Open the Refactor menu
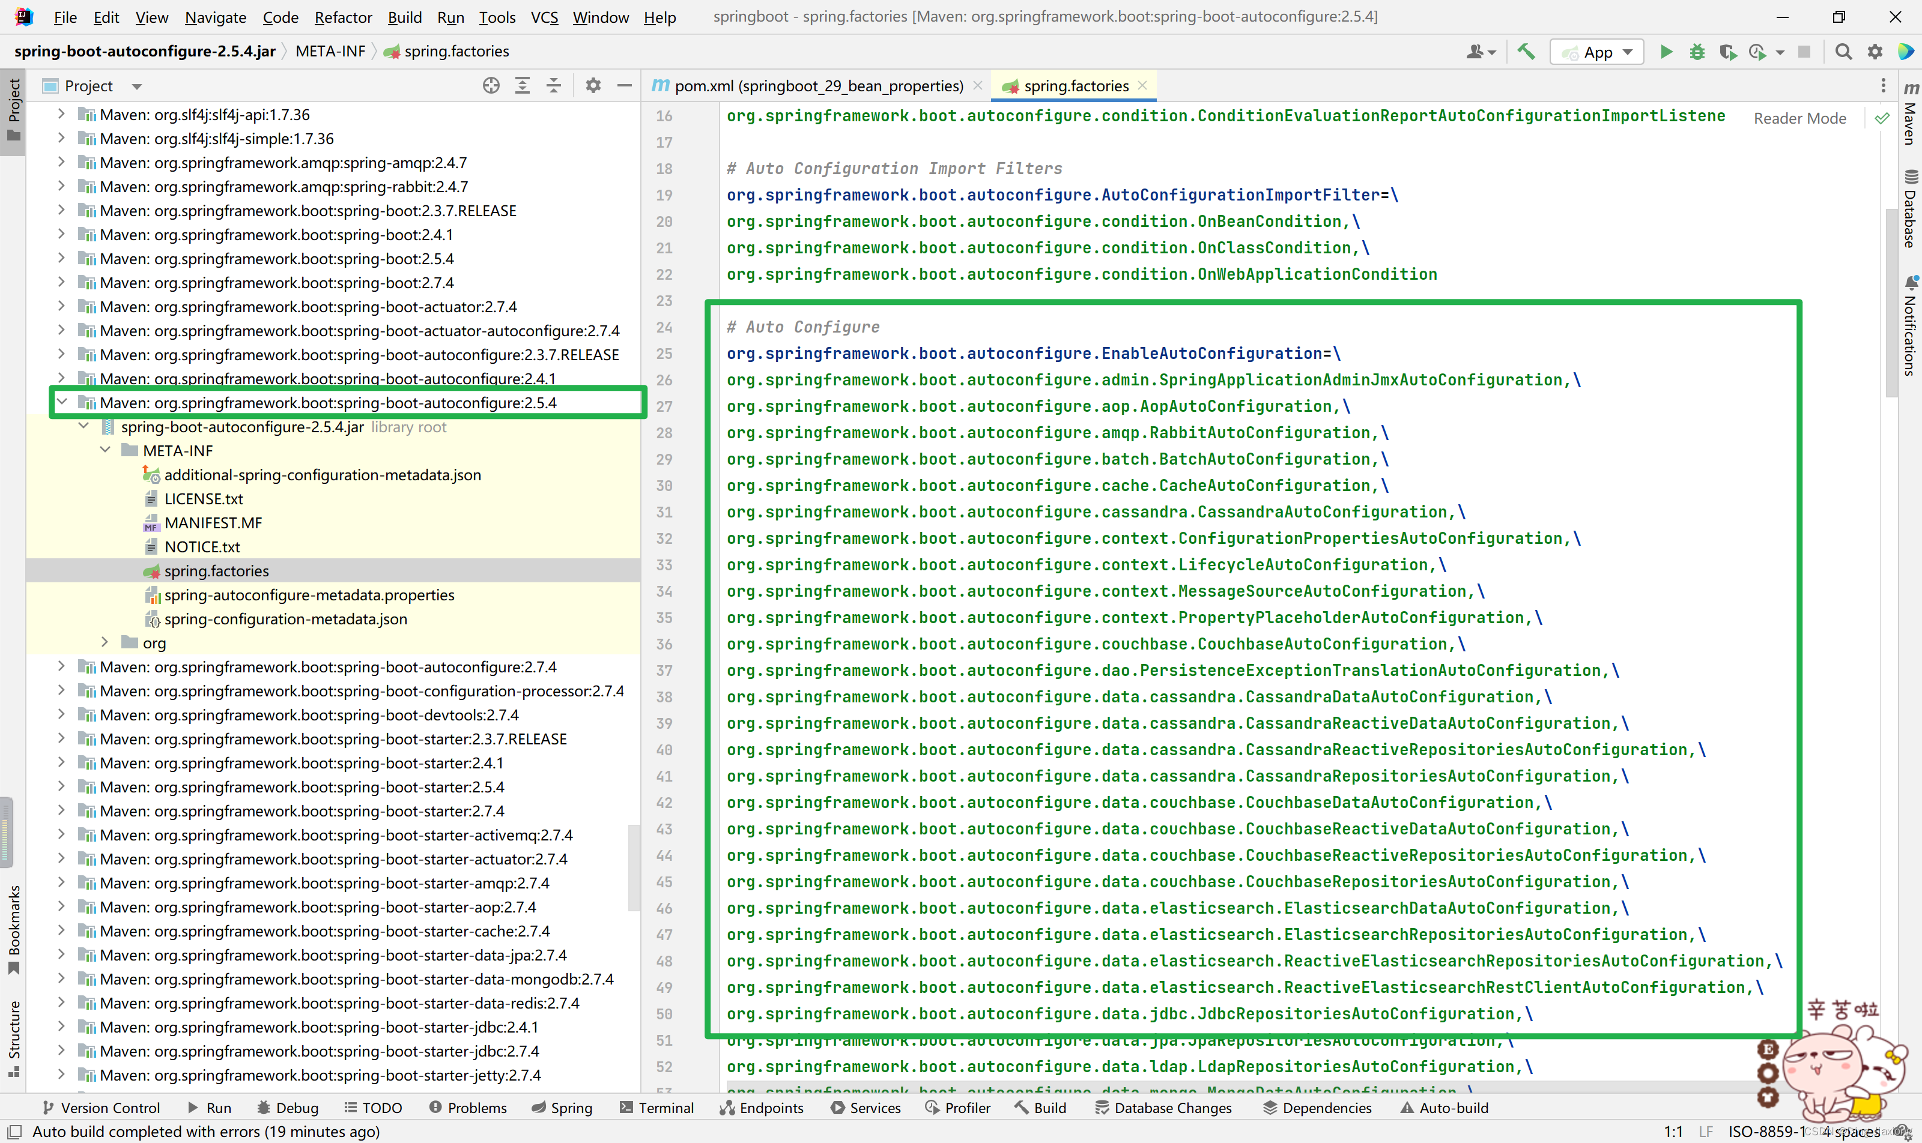Viewport: 1922px width, 1143px height. [x=343, y=17]
